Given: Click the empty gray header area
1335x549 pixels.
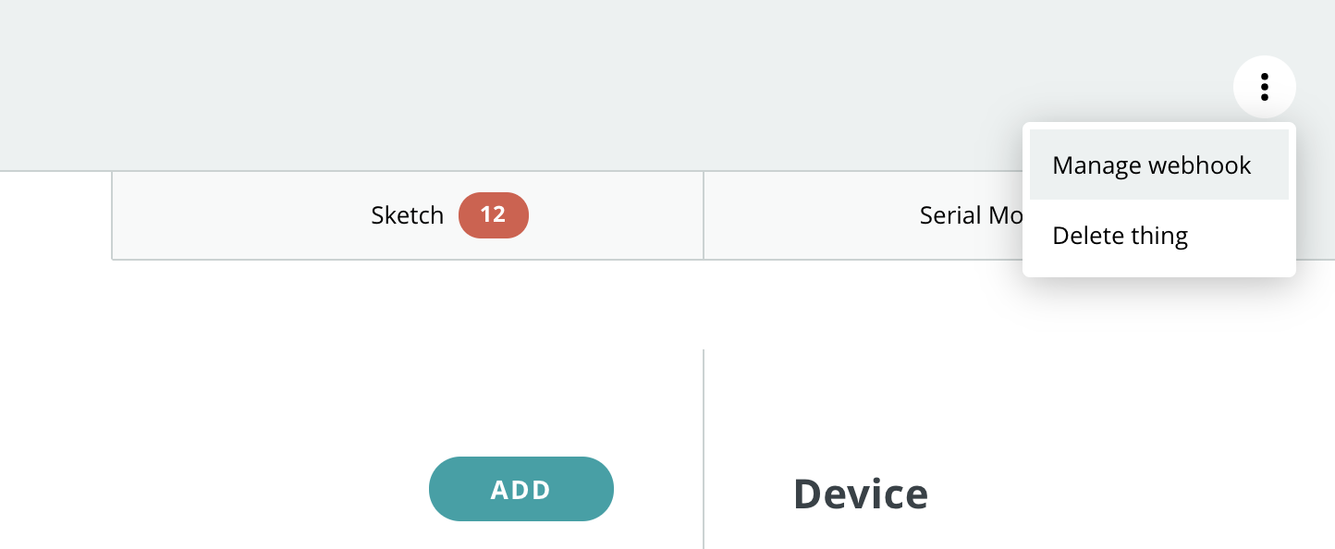Looking at the screenshot, I should 555,83.
